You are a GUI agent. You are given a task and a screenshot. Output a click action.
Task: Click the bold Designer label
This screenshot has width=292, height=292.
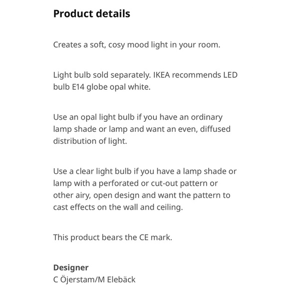tap(71, 268)
